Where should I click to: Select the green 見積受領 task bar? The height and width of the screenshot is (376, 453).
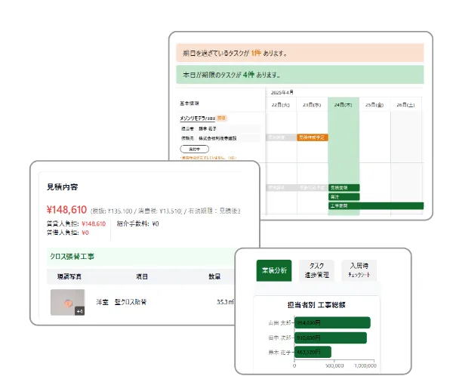(344, 187)
